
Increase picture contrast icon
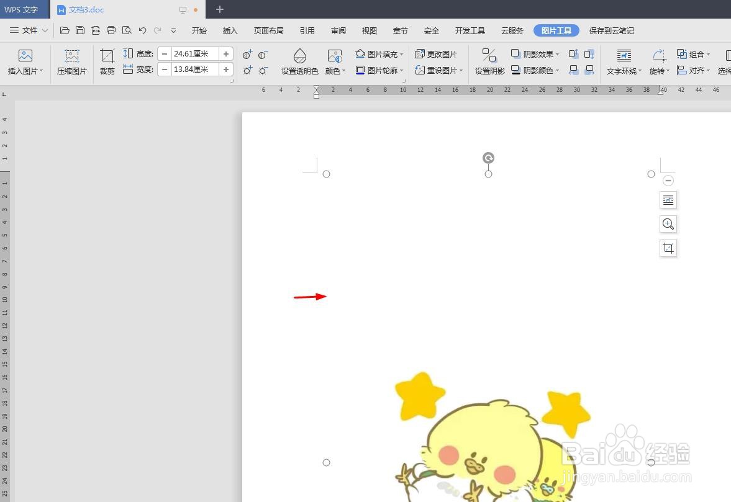point(248,55)
